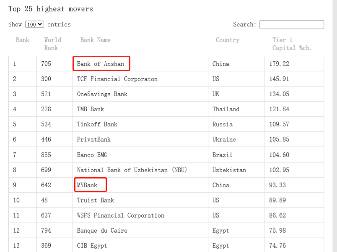The image size is (337, 252).
Task: Select TCF Financial Corporaton row
Action: point(117,79)
